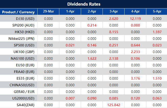Select the 2.233 value for UK100
The height and width of the screenshot is (108, 167).
pyautogui.click(x=135, y=52)
